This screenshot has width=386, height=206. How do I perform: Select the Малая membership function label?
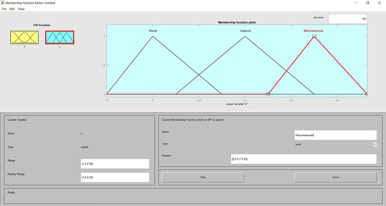[153, 31]
